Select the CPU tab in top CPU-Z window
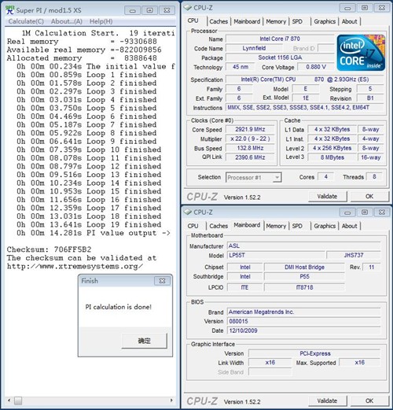This screenshot has width=393, height=410. (193, 20)
